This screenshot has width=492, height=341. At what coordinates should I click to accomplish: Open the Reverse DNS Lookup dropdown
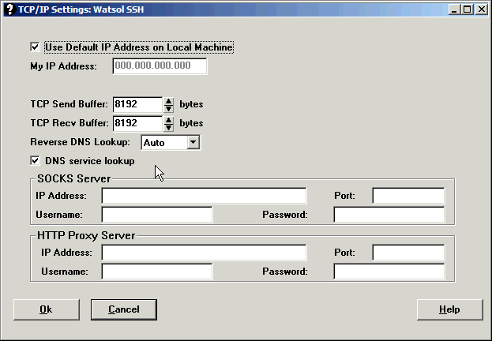[x=193, y=142]
